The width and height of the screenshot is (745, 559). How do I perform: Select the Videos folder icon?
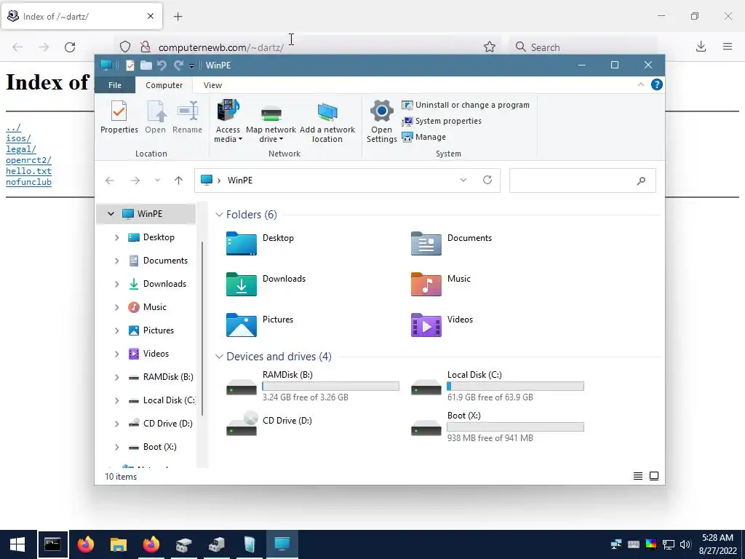pos(426,325)
